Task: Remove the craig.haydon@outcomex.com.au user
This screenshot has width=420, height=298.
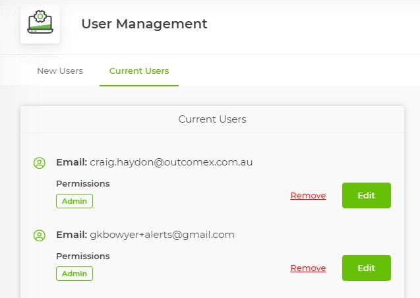Action: coord(308,195)
